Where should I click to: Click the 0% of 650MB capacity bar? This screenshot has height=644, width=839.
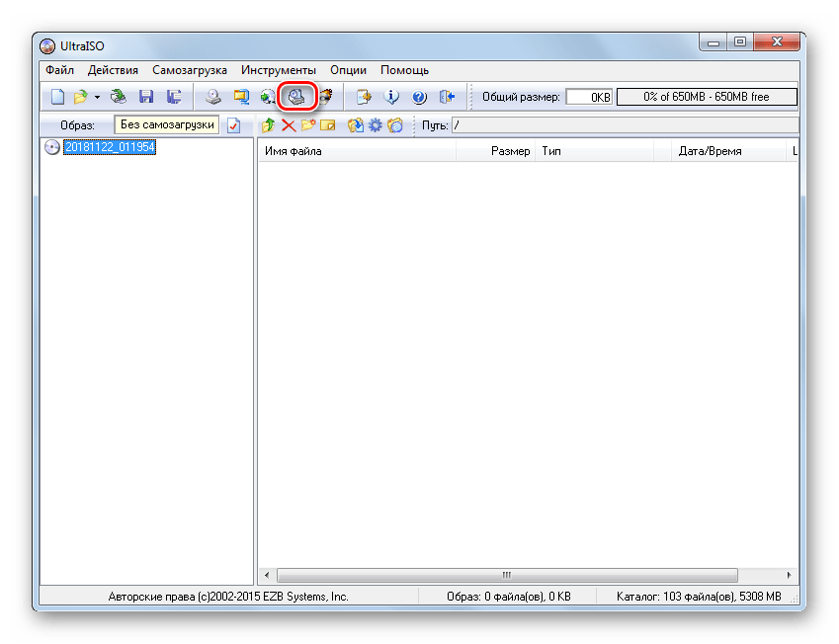pyautogui.click(x=706, y=97)
